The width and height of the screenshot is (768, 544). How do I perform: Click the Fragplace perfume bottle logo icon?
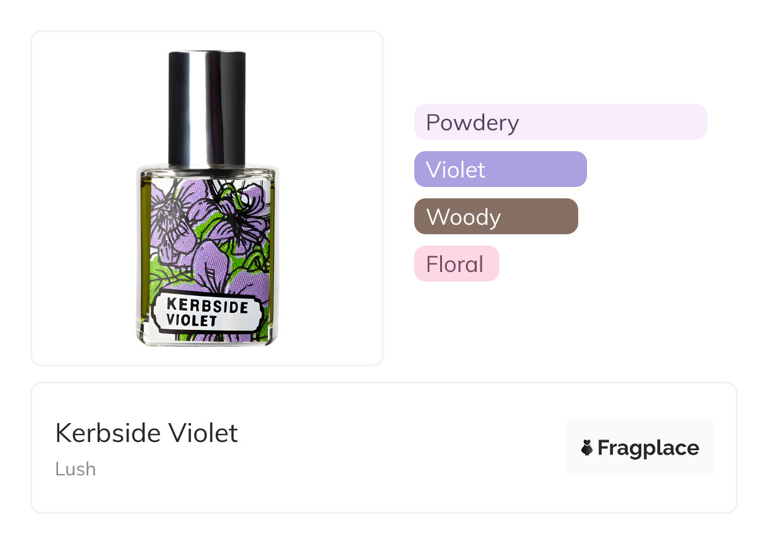(587, 448)
